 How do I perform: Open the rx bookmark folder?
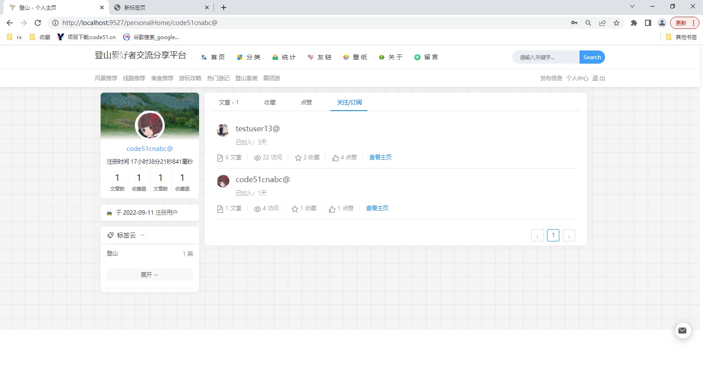[14, 37]
